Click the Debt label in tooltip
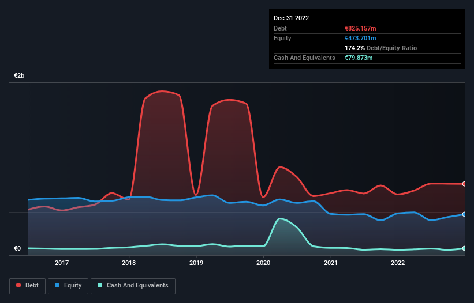The image size is (474, 303). [x=280, y=28]
